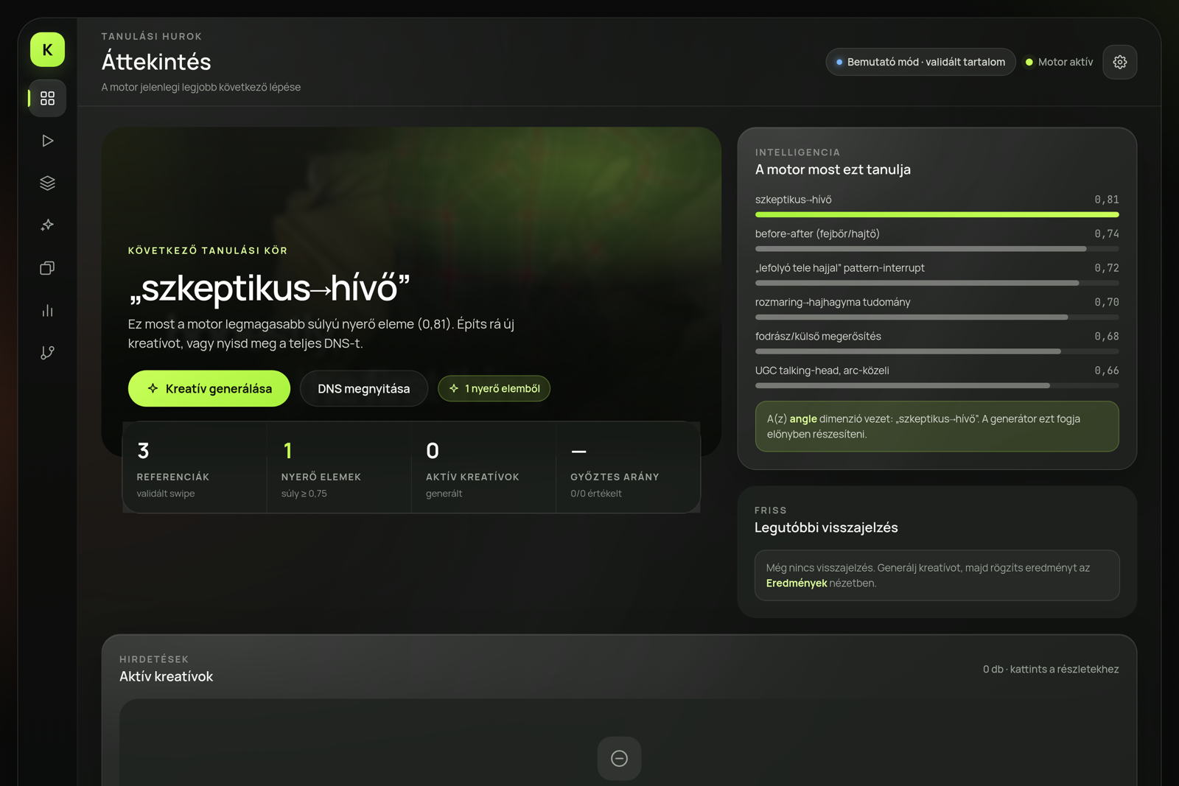Click the '1 nyerő elemből' chip
The image size is (1179, 786).
point(494,388)
